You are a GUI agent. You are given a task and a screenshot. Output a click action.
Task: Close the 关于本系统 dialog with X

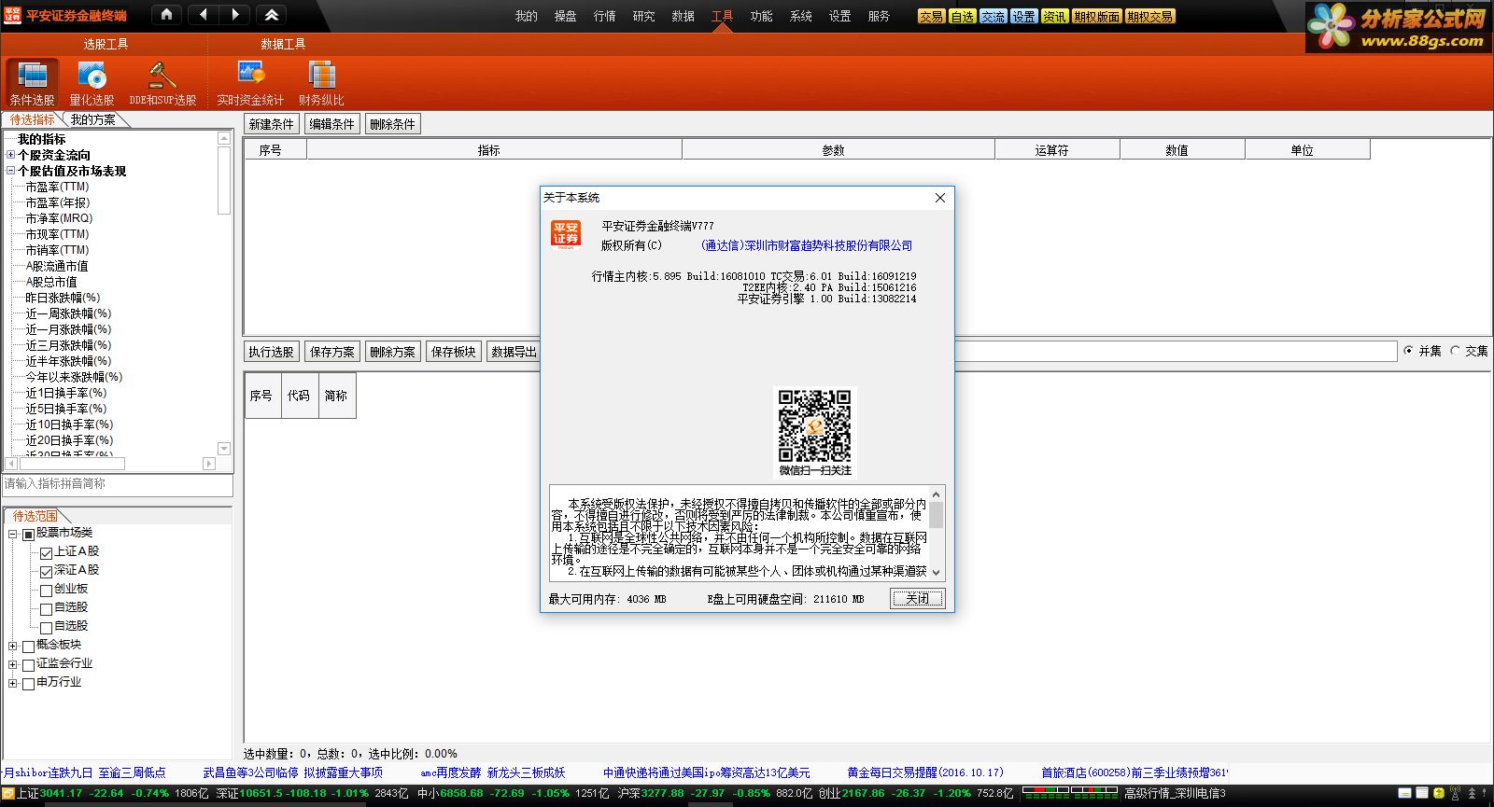click(940, 198)
